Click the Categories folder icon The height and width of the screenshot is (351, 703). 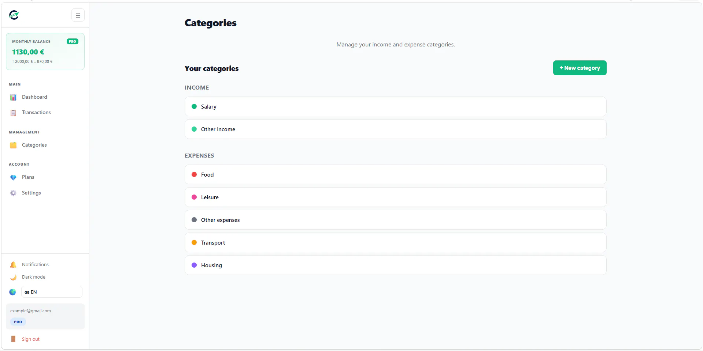13,145
